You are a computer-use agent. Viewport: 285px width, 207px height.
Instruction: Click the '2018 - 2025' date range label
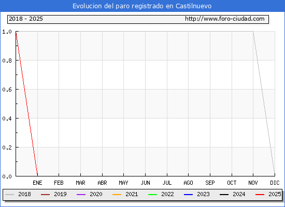pyautogui.click(x=26, y=19)
